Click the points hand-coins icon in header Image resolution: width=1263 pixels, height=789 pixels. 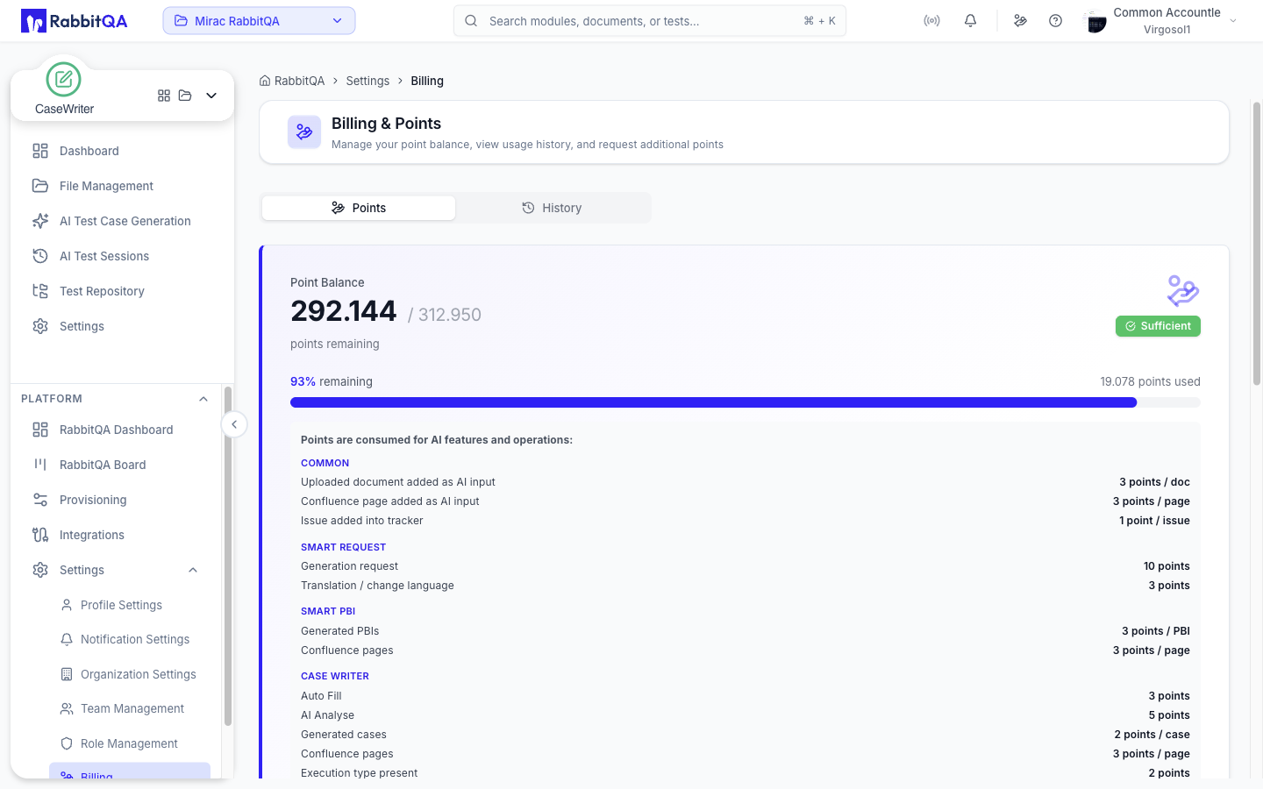1020,21
